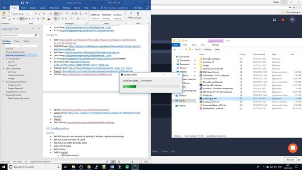302x170 pixels.
Task: Select the DiscordSetup.exe file
Action: [x=210, y=79]
